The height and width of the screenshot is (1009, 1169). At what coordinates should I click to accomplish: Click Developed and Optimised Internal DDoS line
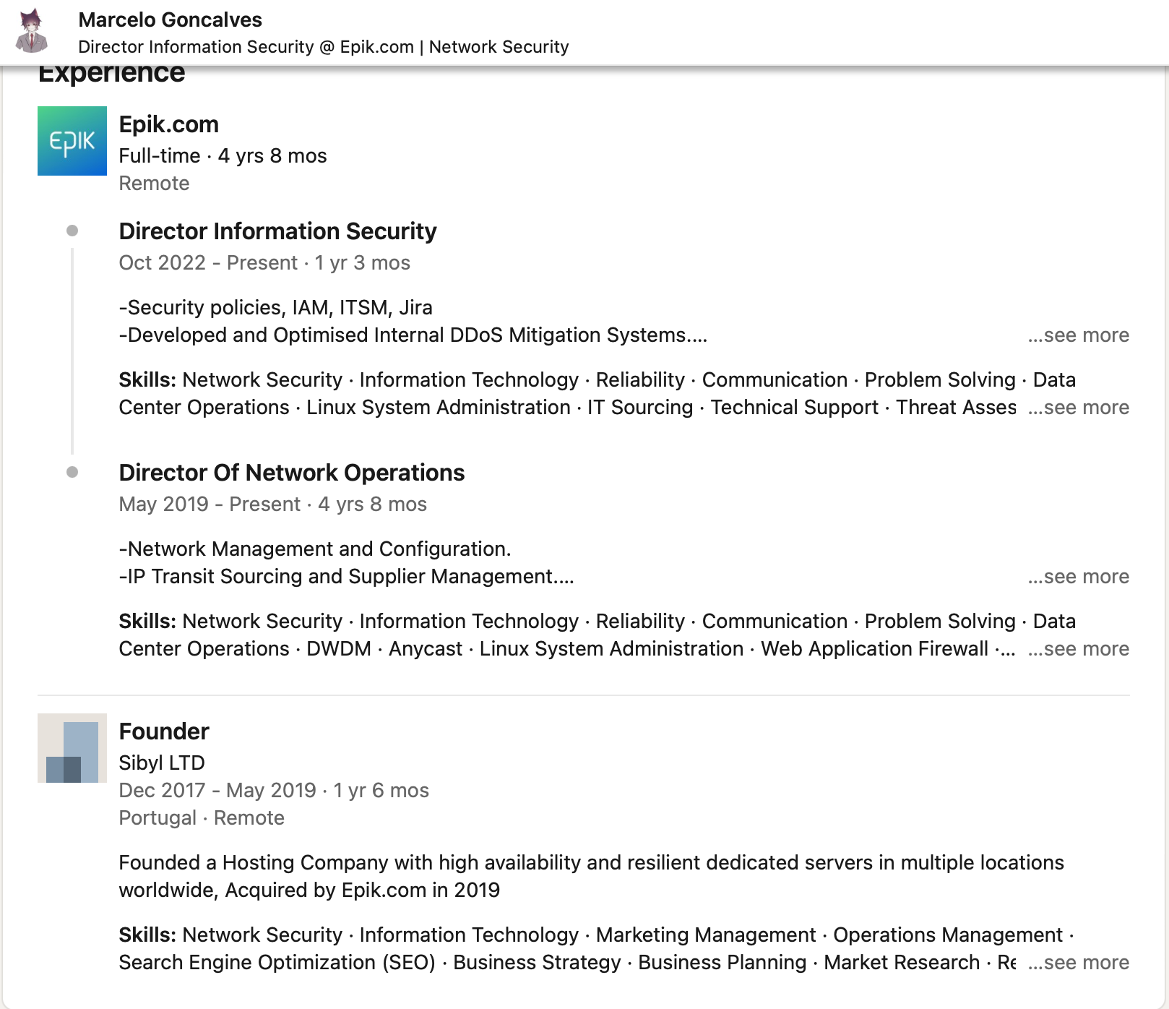[x=413, y=335]
